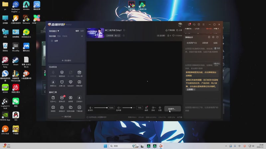The image size is (266, 149).
Task: Click 去查看 link in task notice
Action: click(191, 89)
